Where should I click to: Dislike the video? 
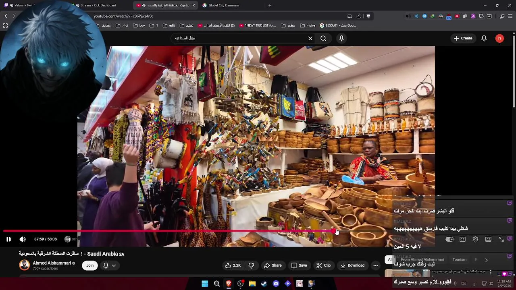coord(252,265)
